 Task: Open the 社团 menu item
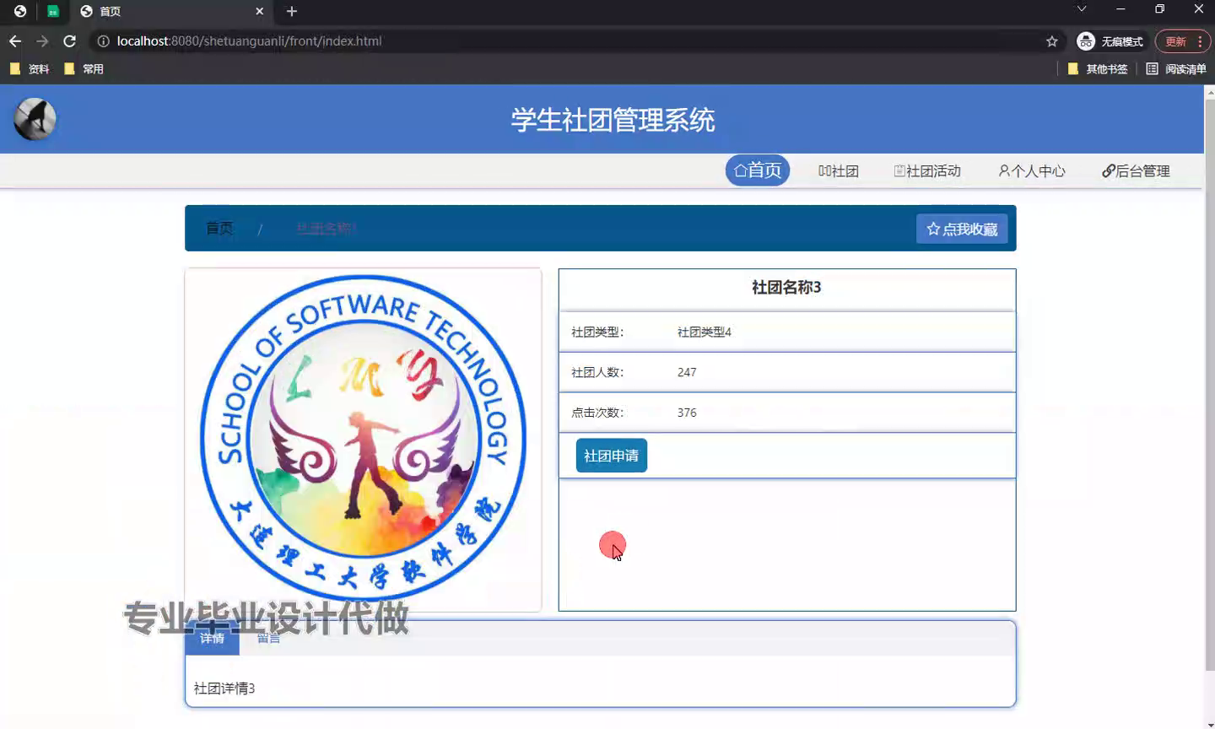tap(839, 171)
